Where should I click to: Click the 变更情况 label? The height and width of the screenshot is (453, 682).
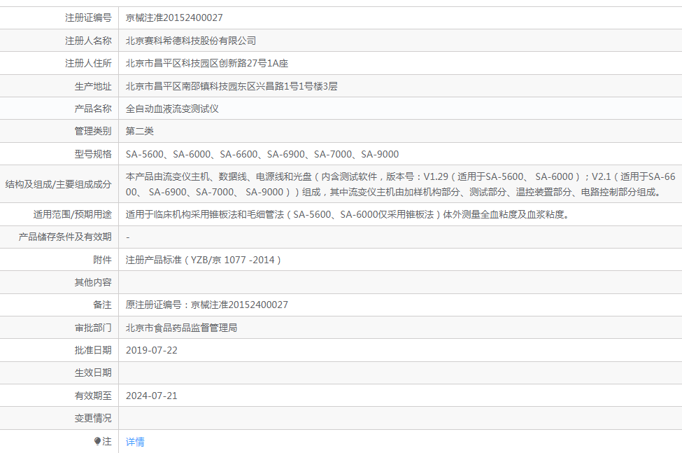[93, 419]
